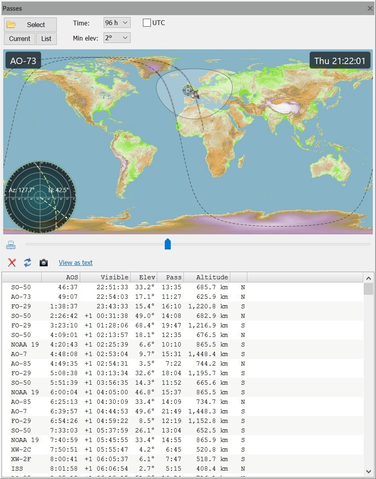Click the polar radar azimuth/elevation display
The width and height of the screenshot is (376, 479).
click(41, 197)
